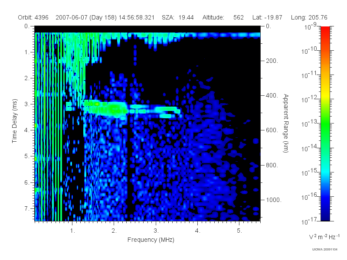Screen dimensions: 347x260
Task: Click the '2.' tick on the time delay axis
Action: tap(27, 78)
